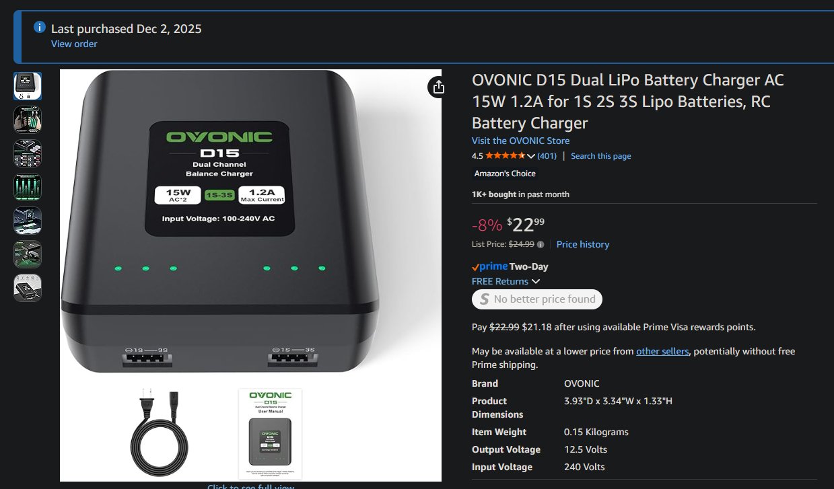This screenshot has width=834, height=489.
Task: Click the Prime checkmark logo
Action: (x=489, y=266)
